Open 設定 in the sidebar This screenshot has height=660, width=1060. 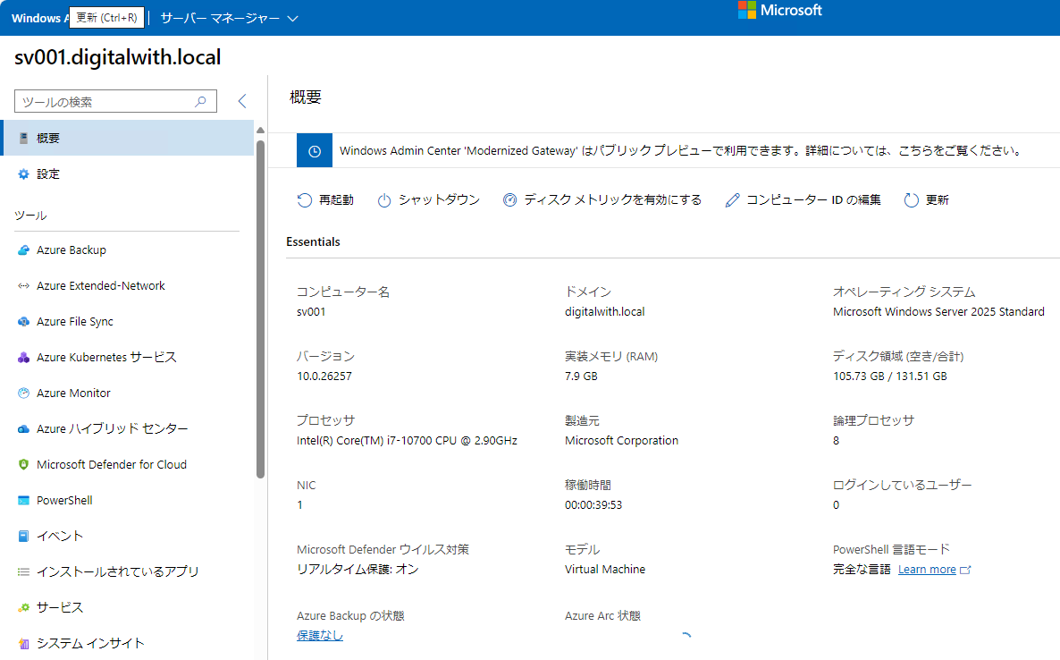pos(127,173)
